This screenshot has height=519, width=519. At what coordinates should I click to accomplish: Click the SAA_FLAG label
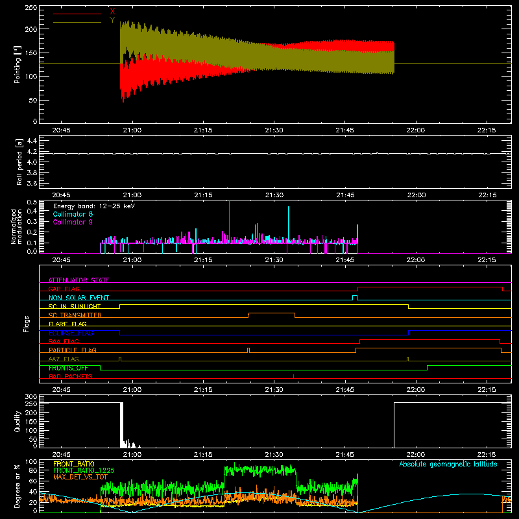[64, 341]
